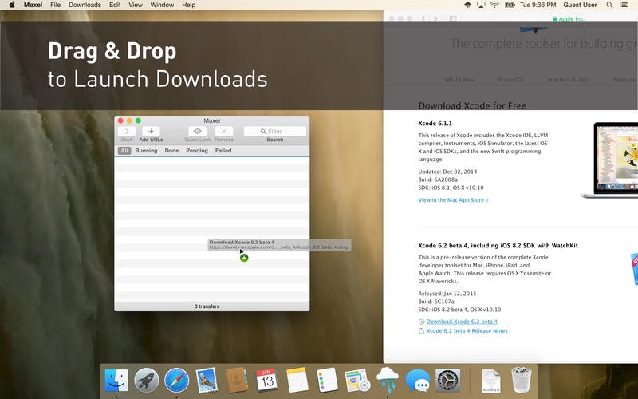Click the clock showing Tue 9:36 PM

(538, 5)
